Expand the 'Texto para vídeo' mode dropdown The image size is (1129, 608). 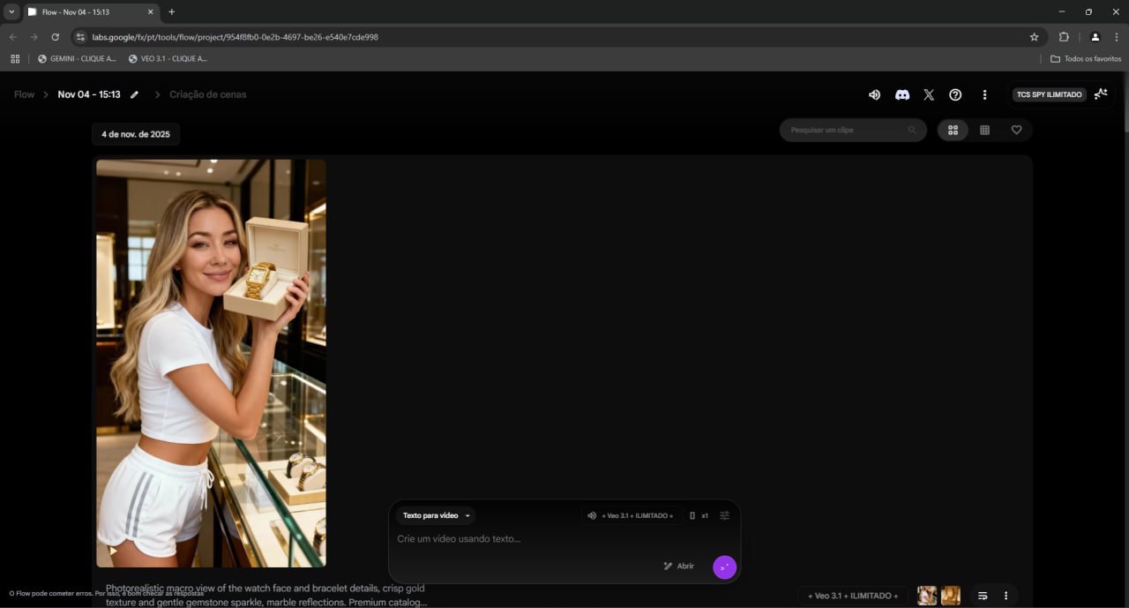pos(437,515)
